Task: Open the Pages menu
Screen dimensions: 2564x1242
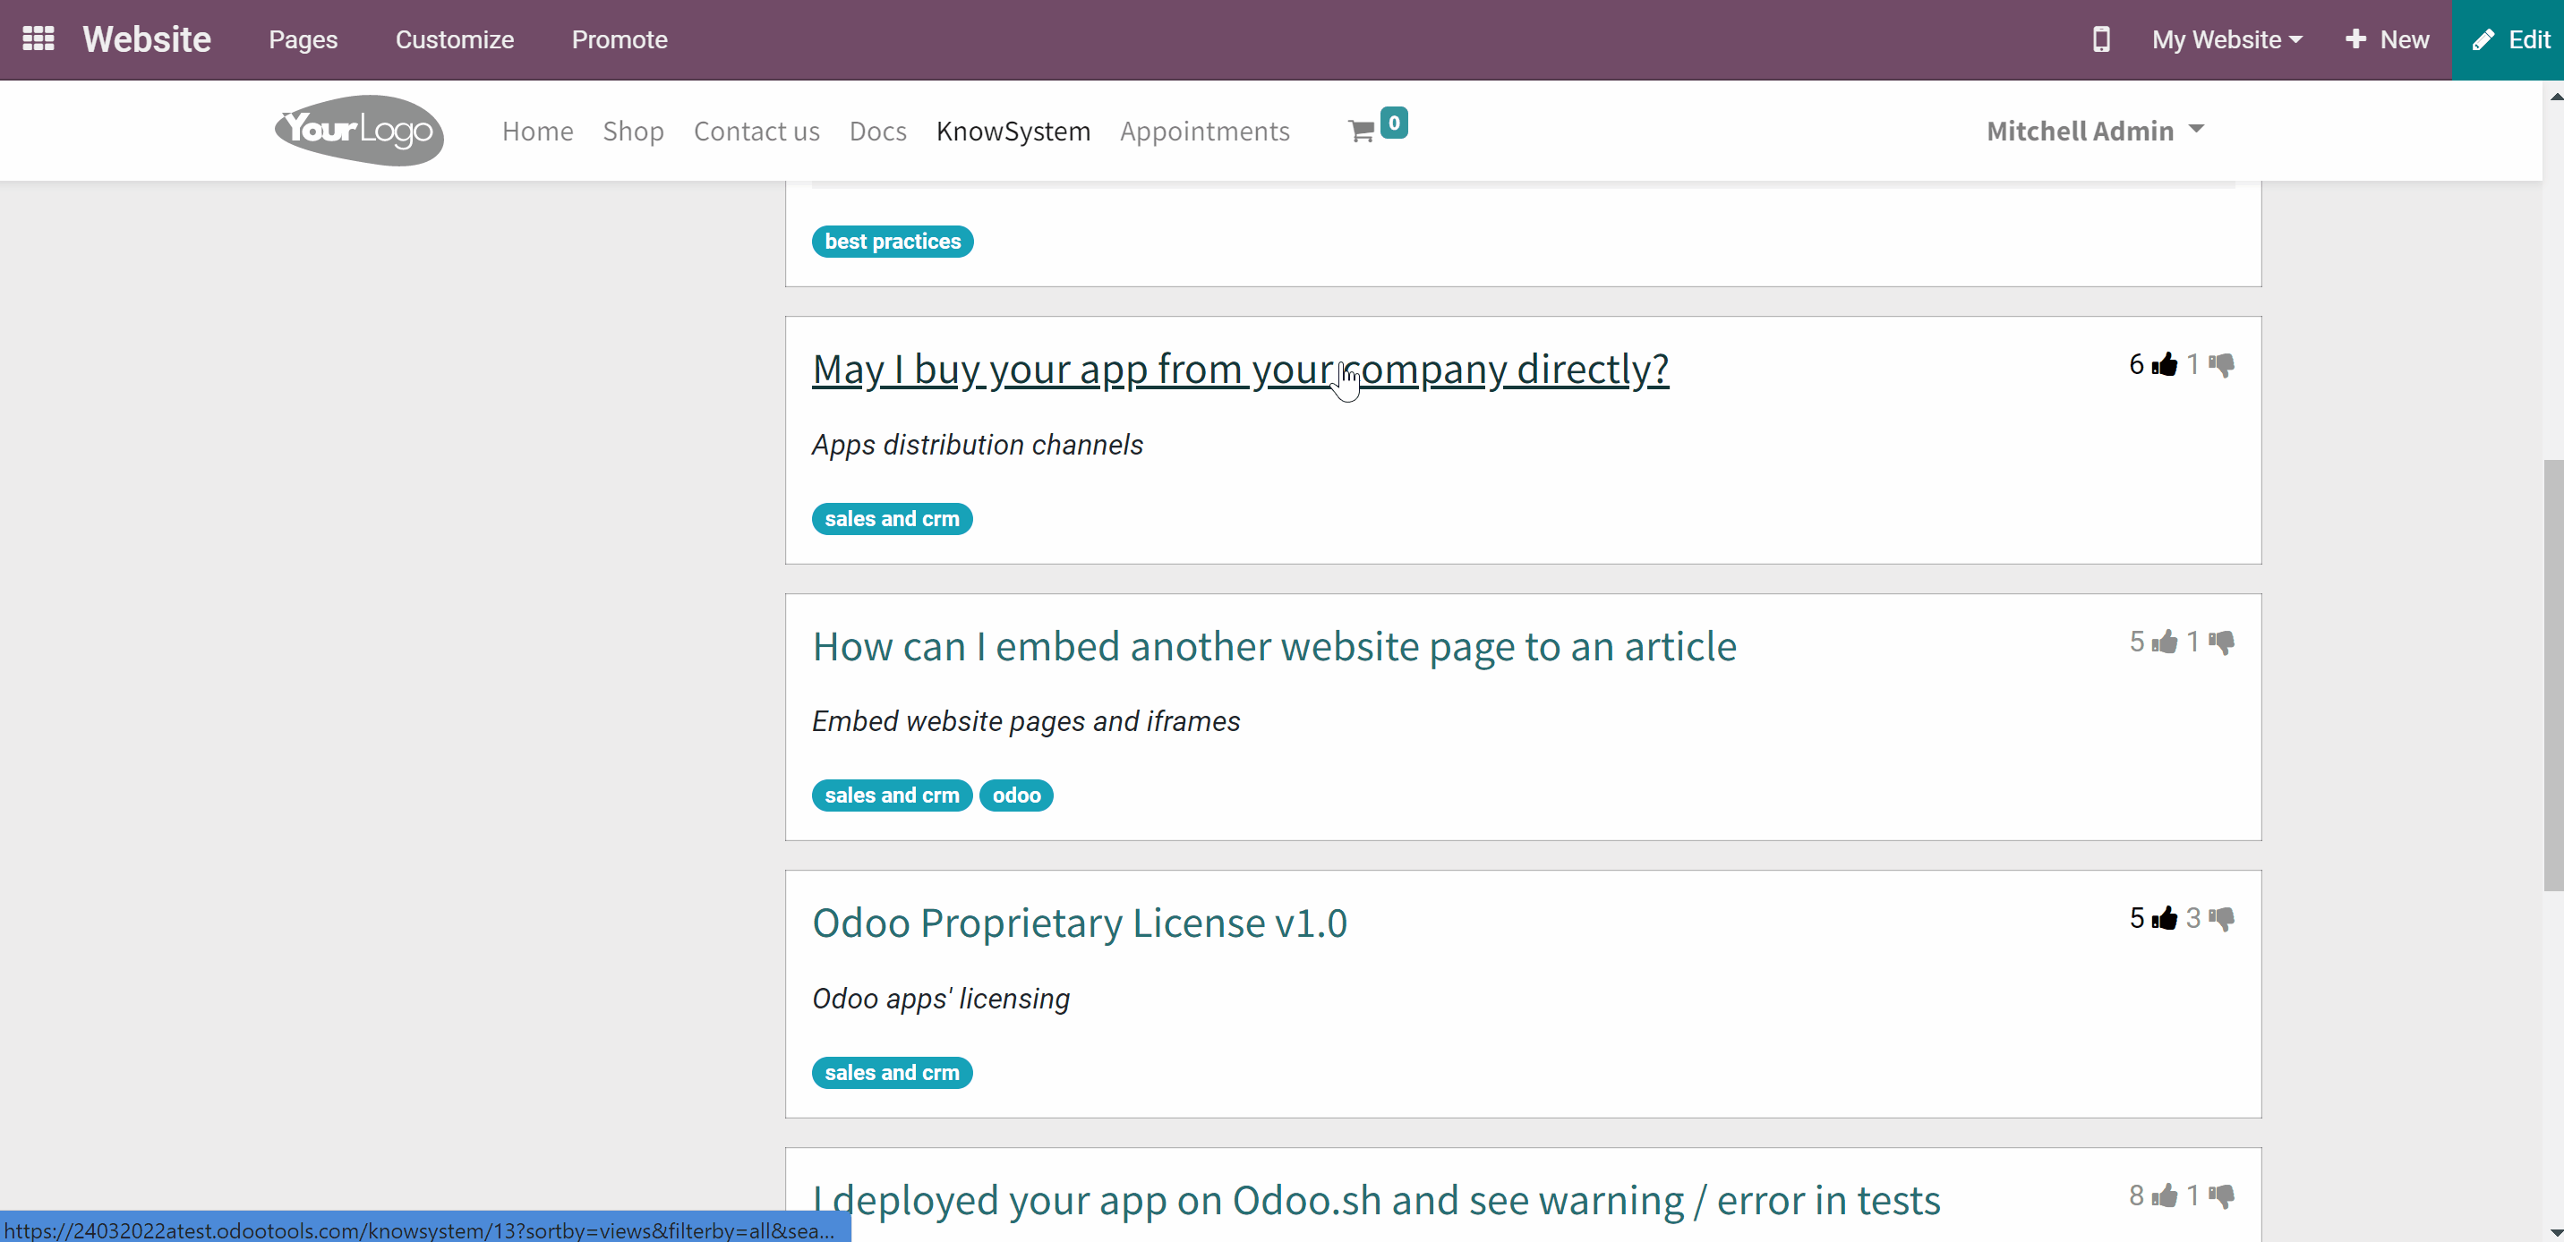Action: [303, 39]
